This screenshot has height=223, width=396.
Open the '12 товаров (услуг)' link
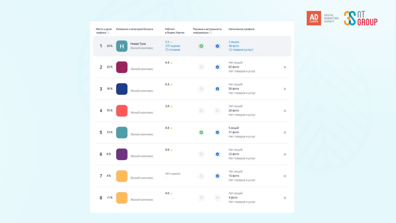coord(241,50)
